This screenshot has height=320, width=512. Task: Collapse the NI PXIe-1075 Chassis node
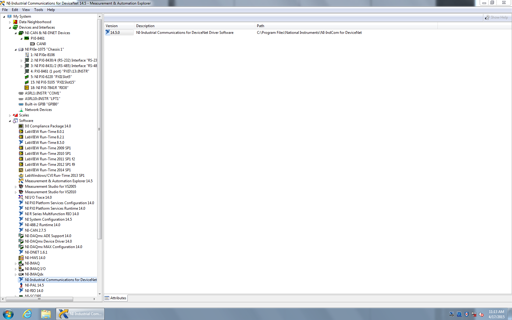(16, 50)
